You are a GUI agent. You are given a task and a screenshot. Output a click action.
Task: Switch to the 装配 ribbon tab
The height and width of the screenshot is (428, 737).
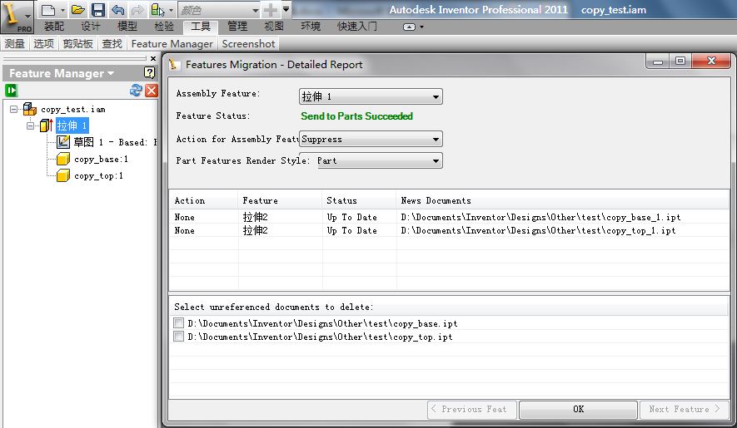[54, 27]
